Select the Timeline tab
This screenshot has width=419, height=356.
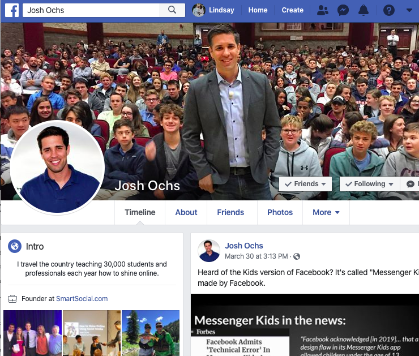[140, 212]
